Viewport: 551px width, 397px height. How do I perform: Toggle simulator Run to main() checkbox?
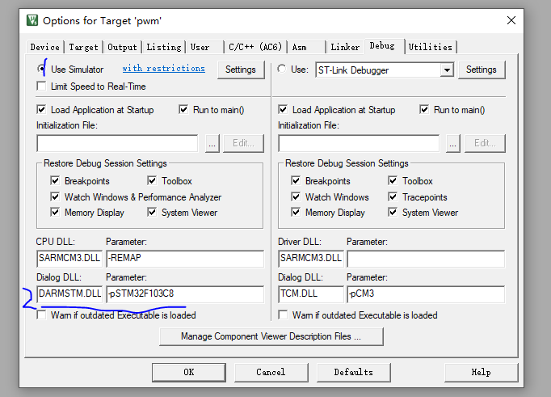click(x=183, y=110)
